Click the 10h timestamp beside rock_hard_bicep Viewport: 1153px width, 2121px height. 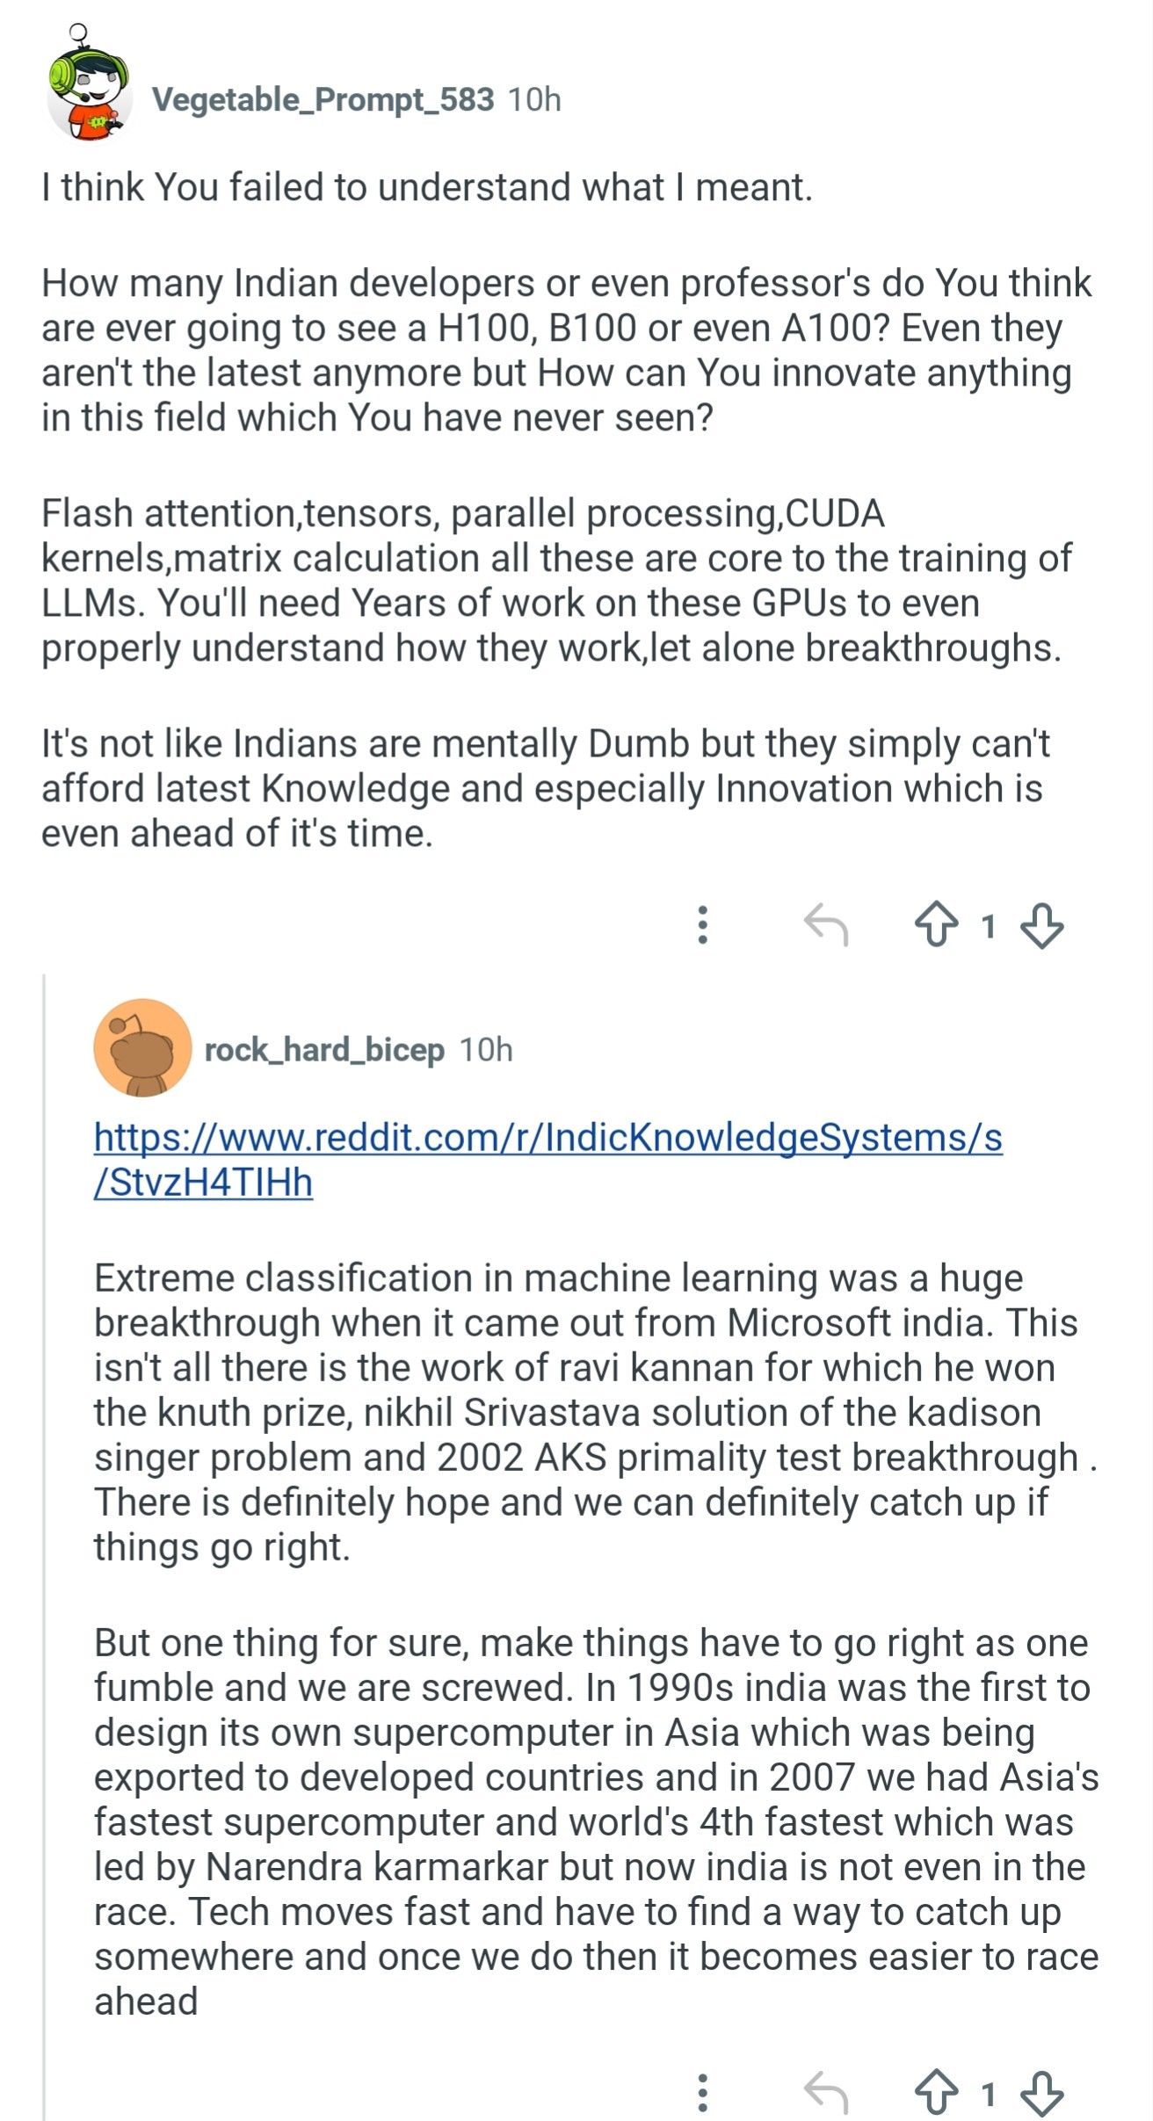(486, 1050)
